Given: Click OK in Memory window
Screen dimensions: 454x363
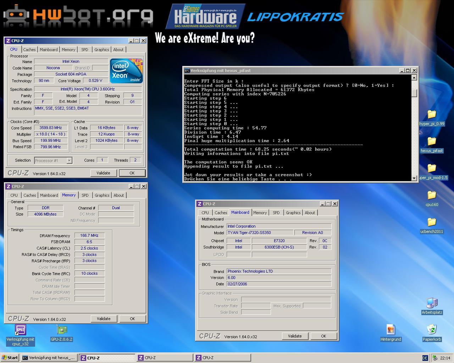Looking at the screenshot, I should (132, 319).
